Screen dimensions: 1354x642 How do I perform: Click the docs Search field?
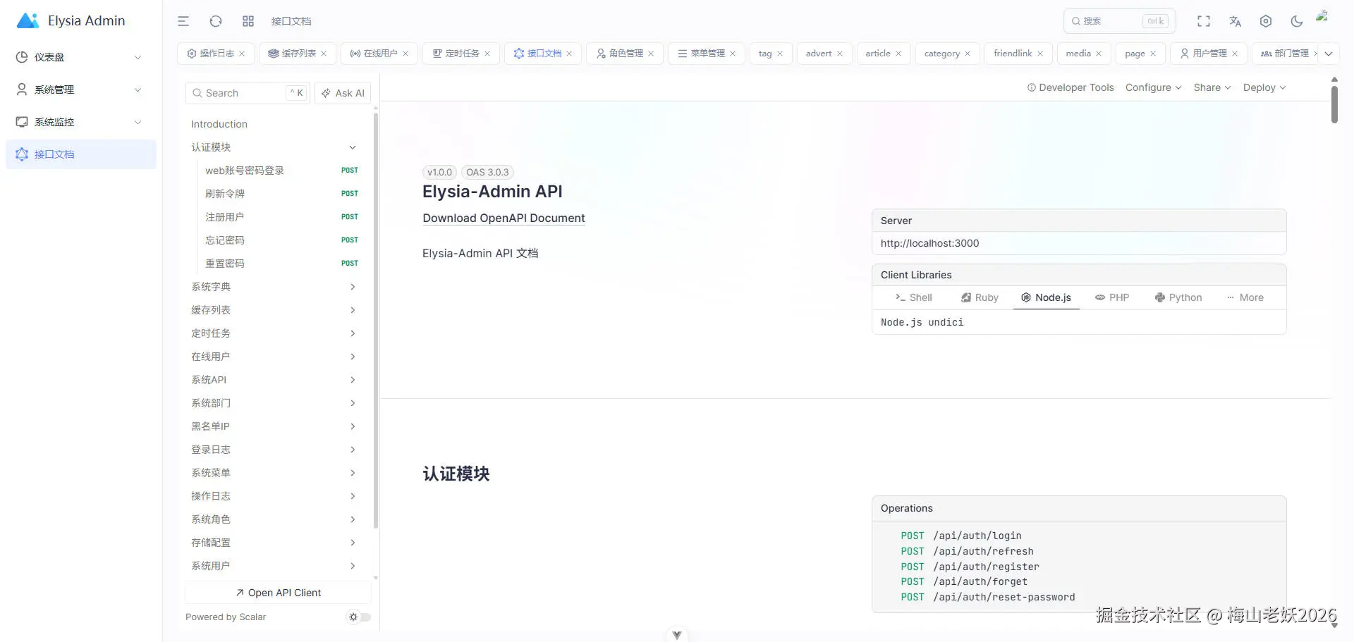[x=248, y=93]
